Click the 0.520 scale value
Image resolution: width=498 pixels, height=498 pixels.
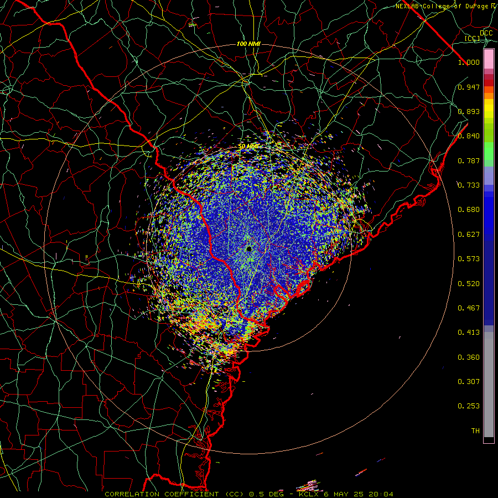tap(469, 284)
